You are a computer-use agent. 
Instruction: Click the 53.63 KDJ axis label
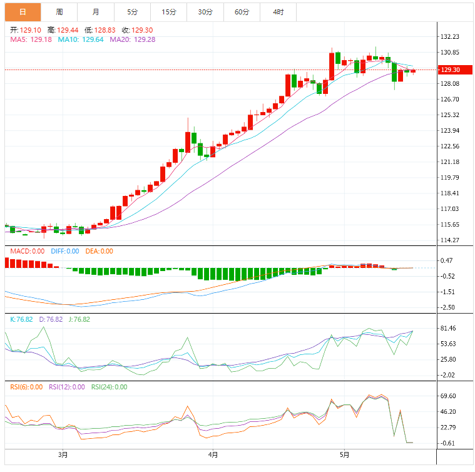pos(448,344)
